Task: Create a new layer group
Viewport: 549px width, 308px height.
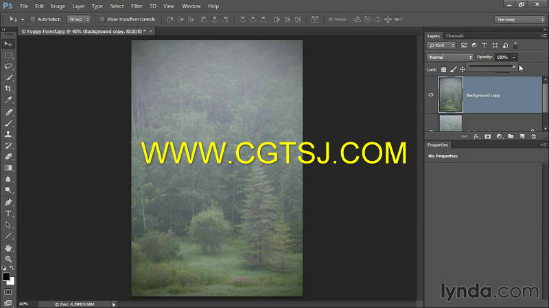Action: coord(511,136)
